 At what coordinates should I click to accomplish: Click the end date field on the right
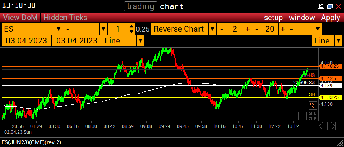[x=77, y=41]
